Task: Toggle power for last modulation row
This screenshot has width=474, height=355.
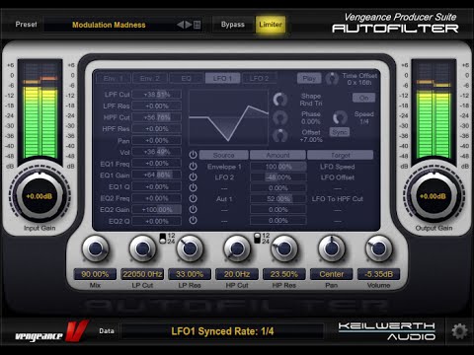Action: coord(194,220)
